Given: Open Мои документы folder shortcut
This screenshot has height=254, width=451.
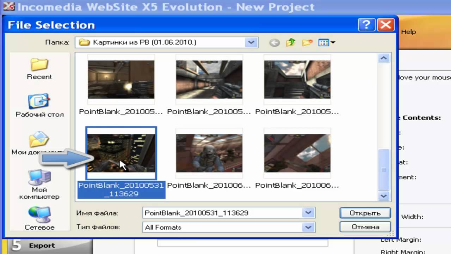Looking at the screenshot, I should (39, 143).
